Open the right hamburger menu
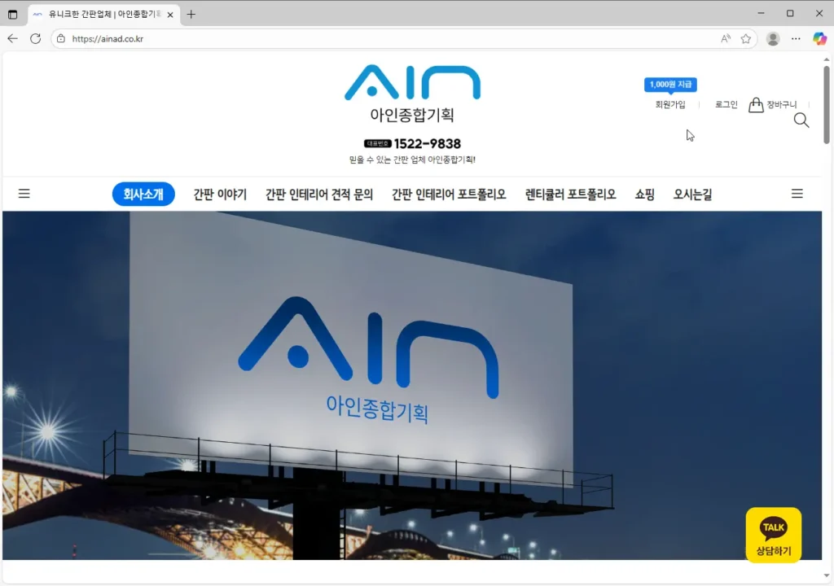The height and width of the screenshot is (586, 834). click(x=797, y=194)
